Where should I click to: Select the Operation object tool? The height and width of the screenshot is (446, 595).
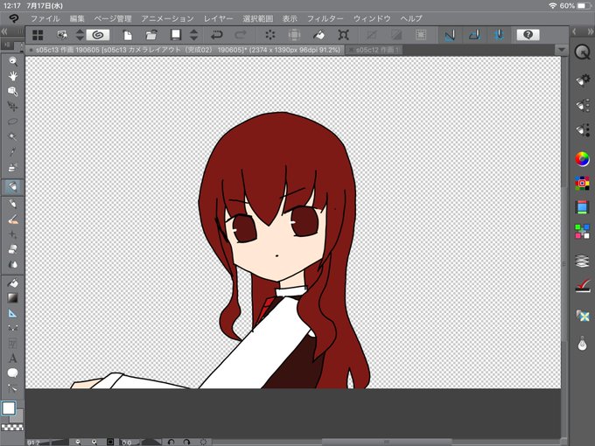[12, 92]
